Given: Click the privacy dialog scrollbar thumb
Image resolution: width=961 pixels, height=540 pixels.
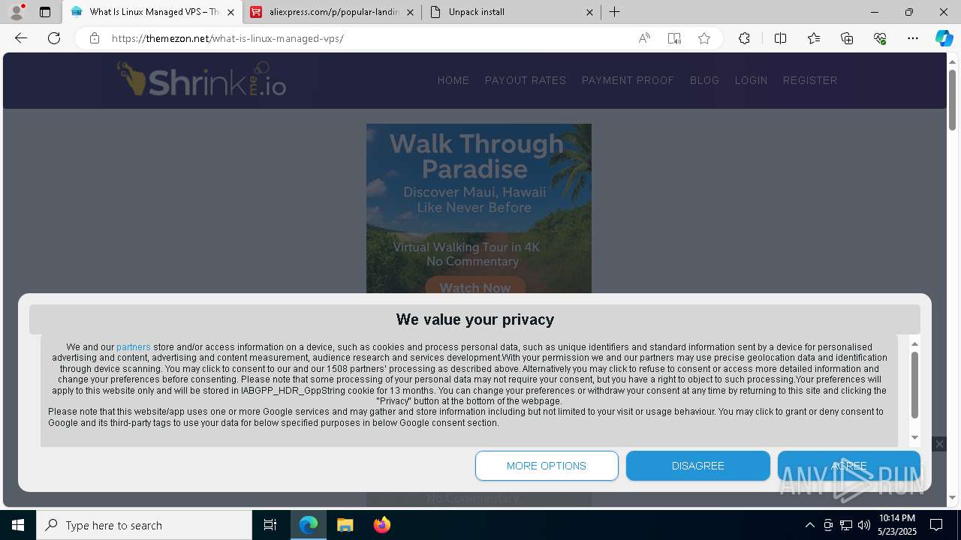Looking at the screenshot, I should (x=914, y=385).
